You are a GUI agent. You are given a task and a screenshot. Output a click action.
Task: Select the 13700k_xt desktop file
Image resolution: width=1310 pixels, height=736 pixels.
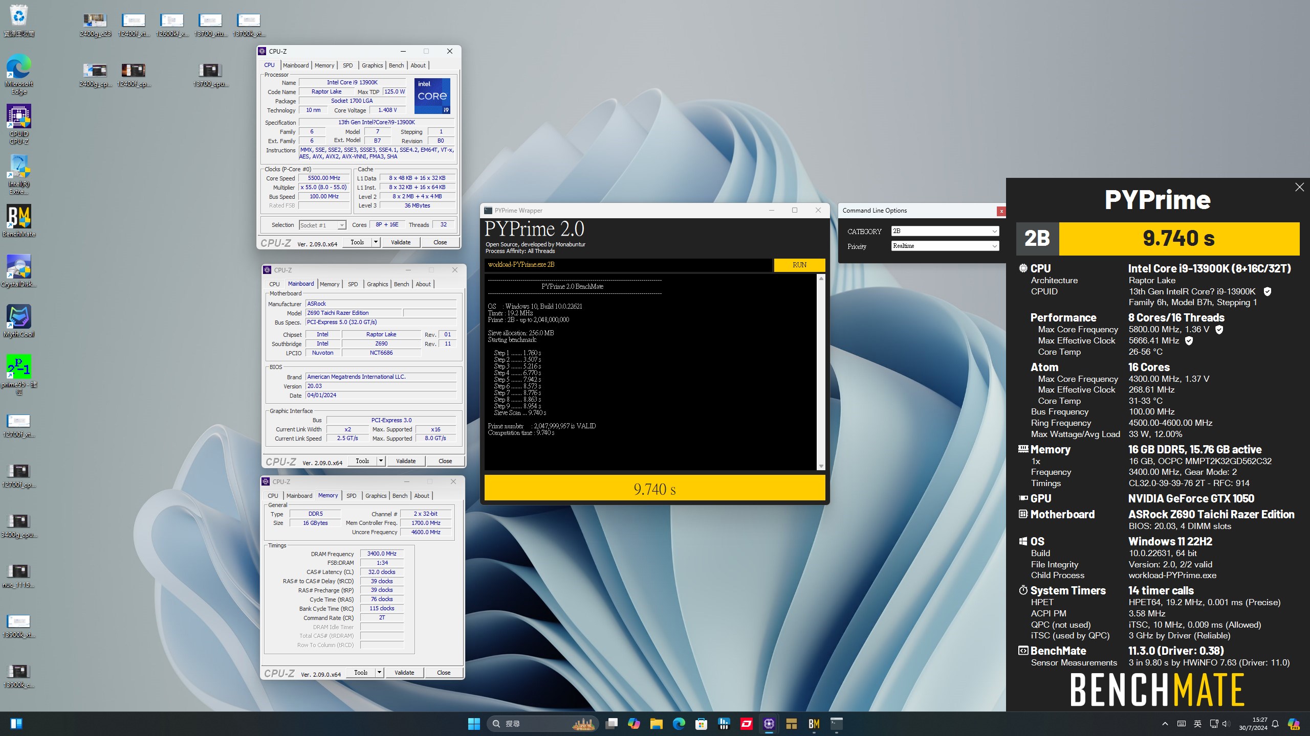tap(249, 25)
